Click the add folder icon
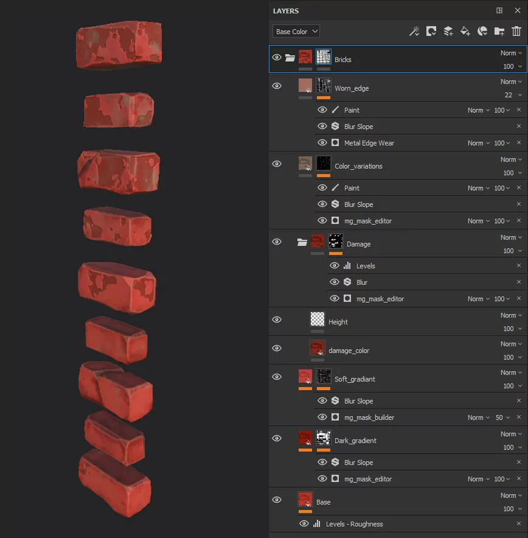 pyautogui.click(x=499, y=31)
